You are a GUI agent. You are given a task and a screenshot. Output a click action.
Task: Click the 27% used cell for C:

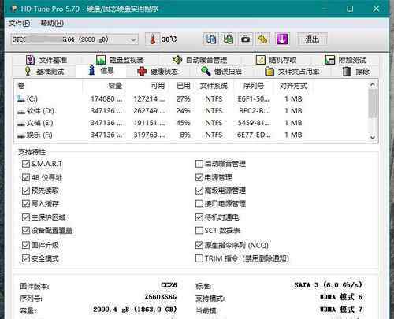click(183, 99)
